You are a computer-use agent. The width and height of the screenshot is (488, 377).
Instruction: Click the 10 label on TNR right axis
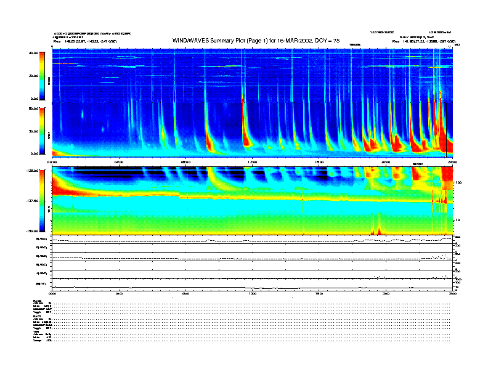(458, 221)
